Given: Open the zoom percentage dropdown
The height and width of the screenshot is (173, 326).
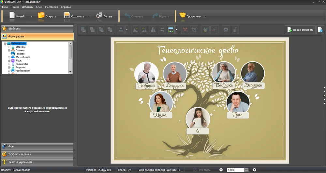Looking at the screenshot, I should [x=246, y=170].
